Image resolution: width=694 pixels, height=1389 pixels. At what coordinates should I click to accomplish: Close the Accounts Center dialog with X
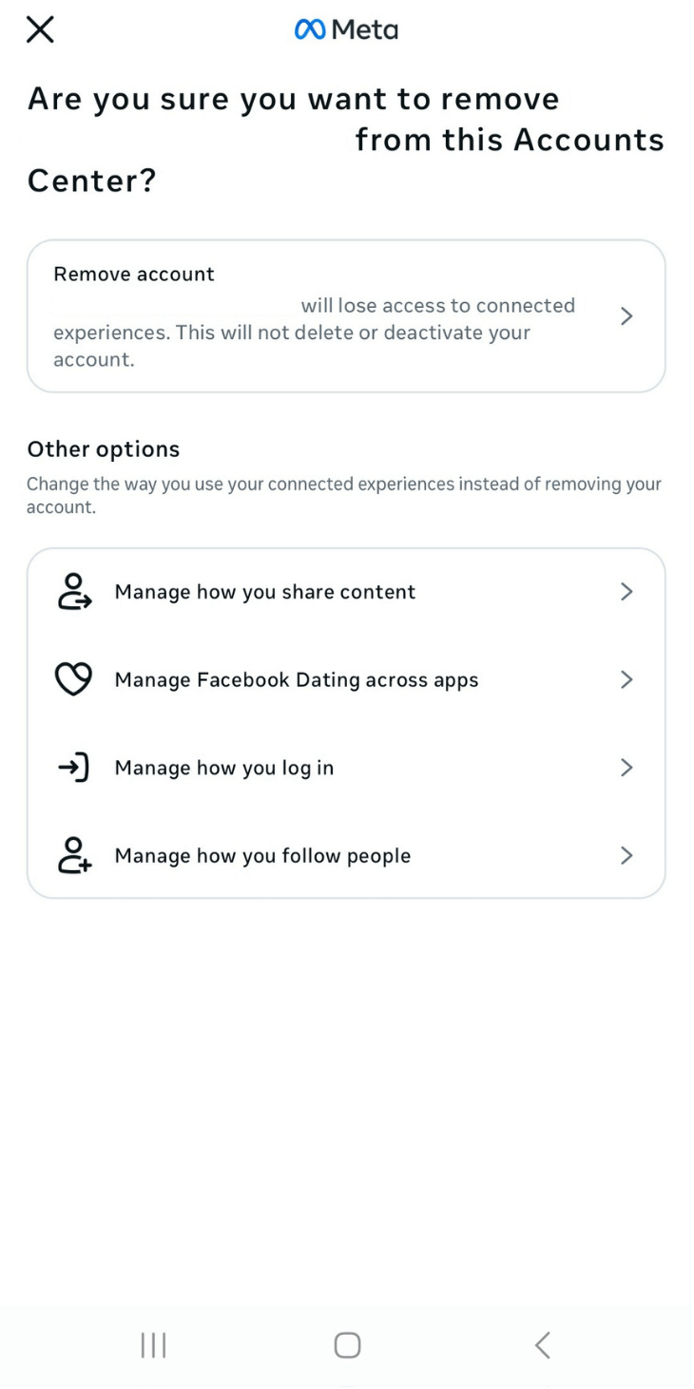tap(40, 29)
